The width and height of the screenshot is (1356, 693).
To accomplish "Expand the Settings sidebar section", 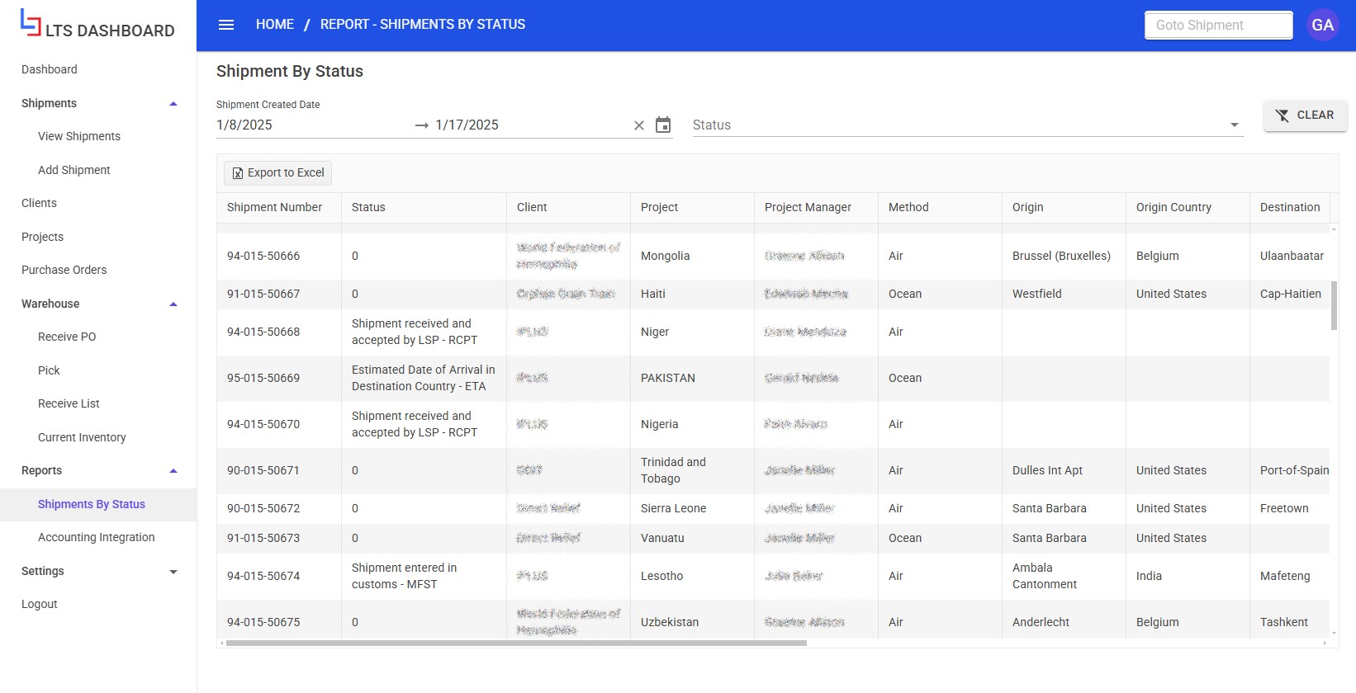I will pos(173,572).
